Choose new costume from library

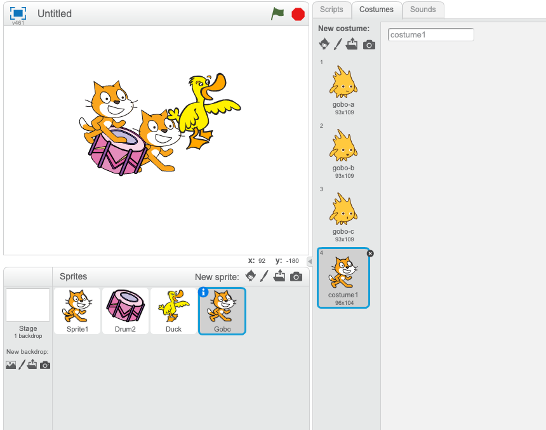pyautogui.click(x=324, y=44)
